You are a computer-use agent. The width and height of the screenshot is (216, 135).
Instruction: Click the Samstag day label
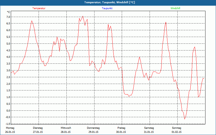click(x=149, y=128)
